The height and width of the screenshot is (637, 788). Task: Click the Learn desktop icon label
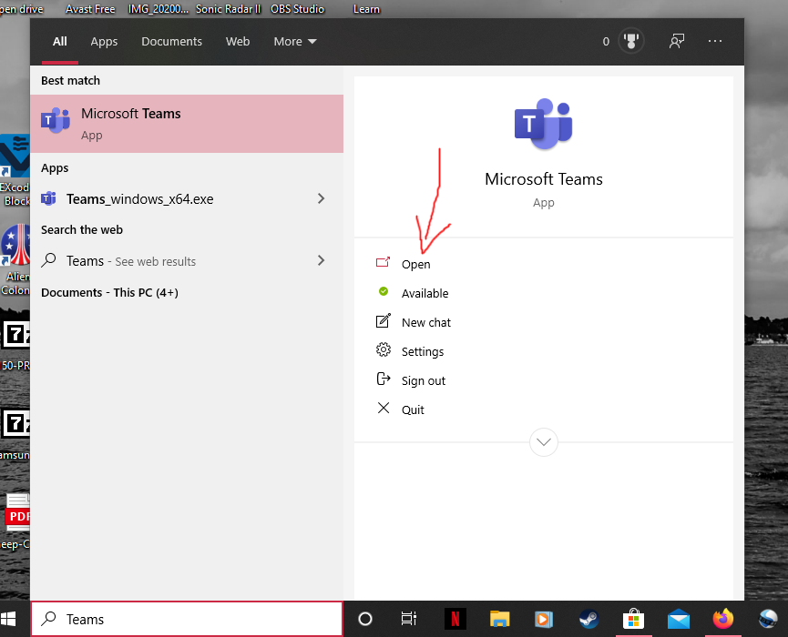pos(366,9)
